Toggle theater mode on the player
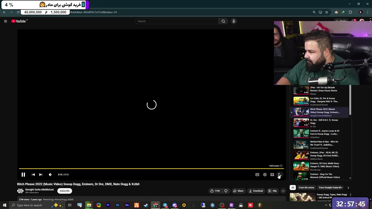 click(272, 174)
